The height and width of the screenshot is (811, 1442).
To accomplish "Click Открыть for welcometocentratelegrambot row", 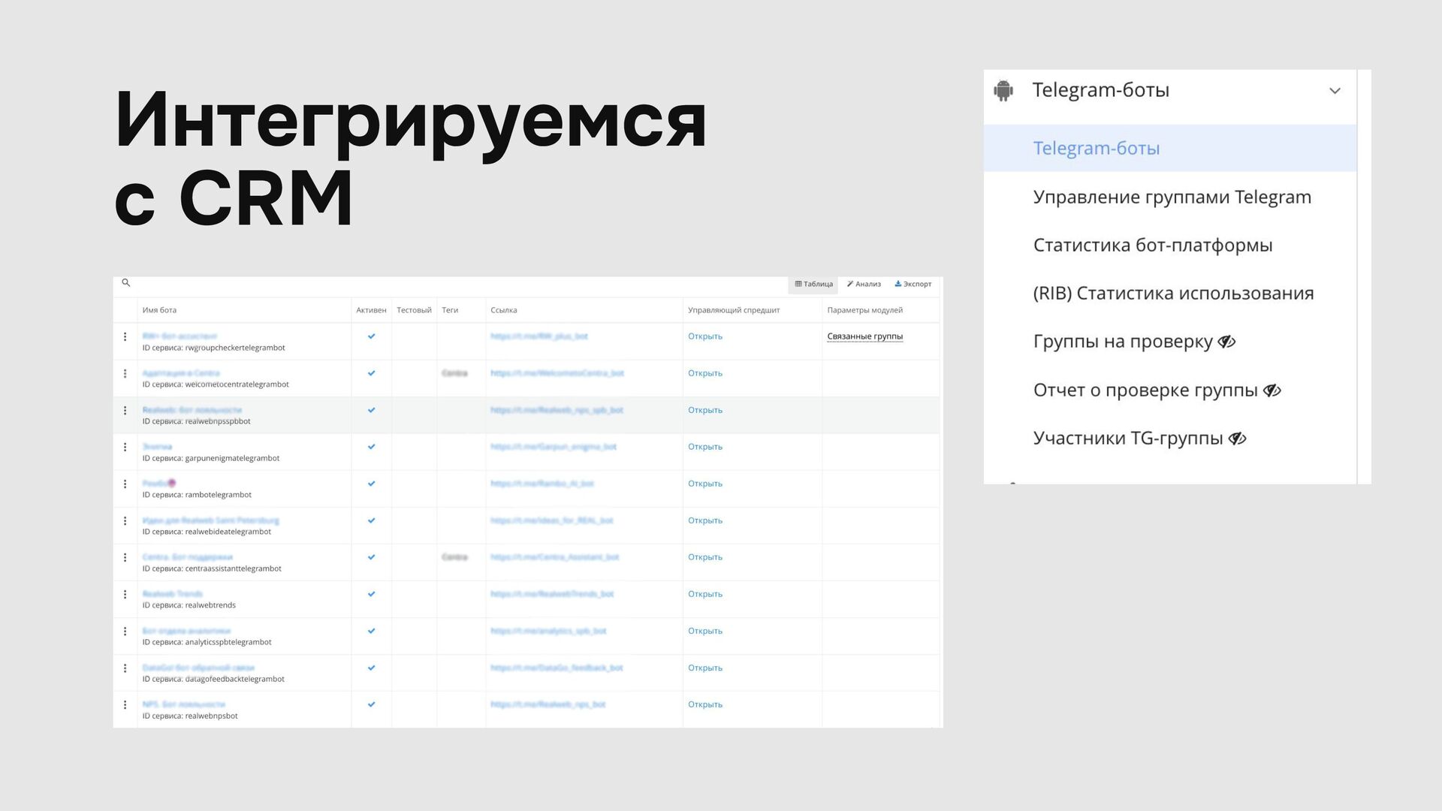I will click(705, 373).
